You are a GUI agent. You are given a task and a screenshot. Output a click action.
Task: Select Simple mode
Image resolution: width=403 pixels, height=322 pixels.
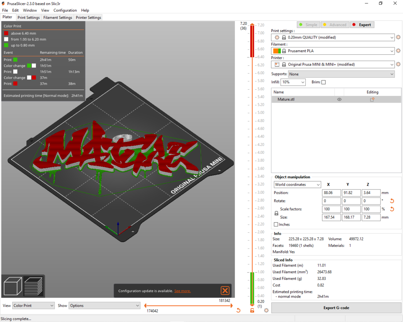[309, 25]
